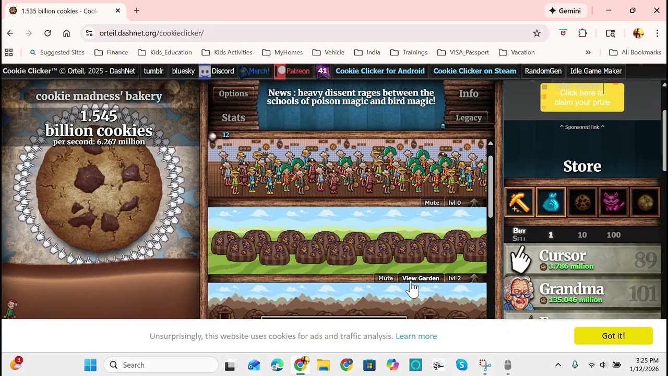Buy the last plain cookie upgrade
Screen dimensions: 668x376
[645, 202]
